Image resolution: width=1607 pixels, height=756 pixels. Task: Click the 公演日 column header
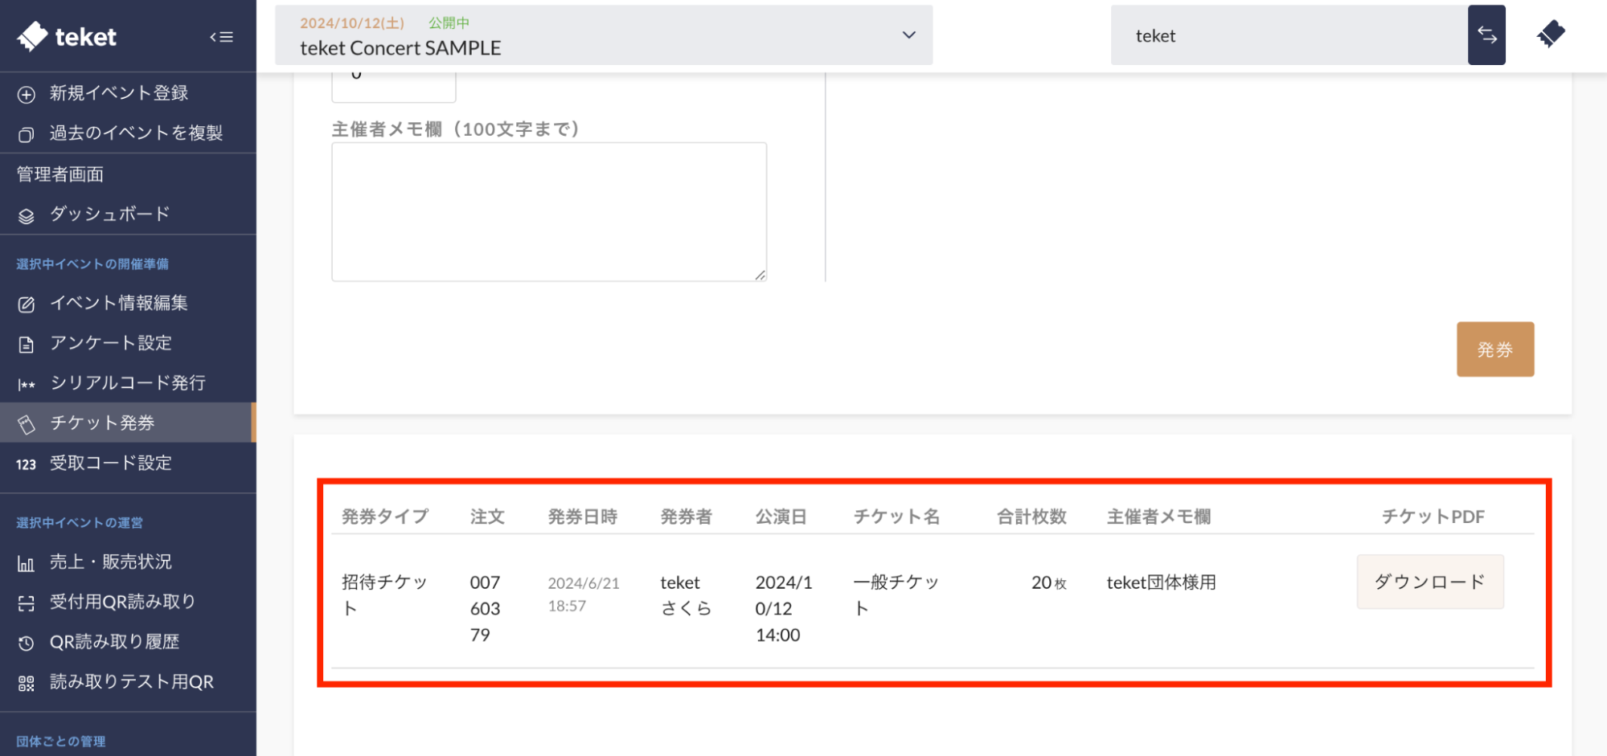[x=781, y=517]
